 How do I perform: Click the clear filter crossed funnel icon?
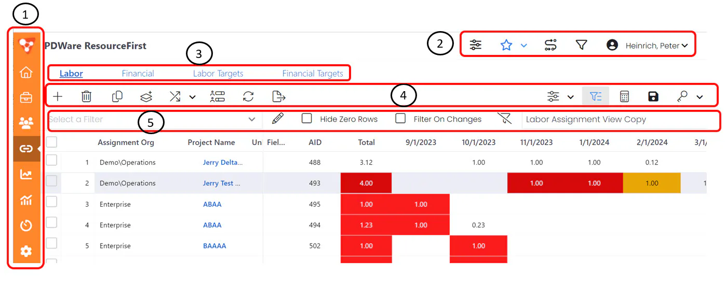coord(504,119)
